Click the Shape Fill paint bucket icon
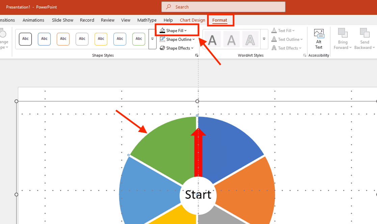 pos(162,30)
